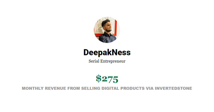Click the dollar sign in the revenue amount
The width and height of the screenshot is (214, 112).
coord(99,79)
